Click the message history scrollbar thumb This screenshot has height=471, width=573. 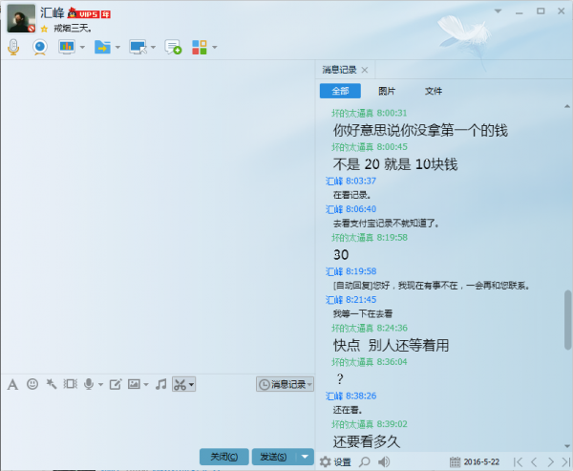click(567, 320)
